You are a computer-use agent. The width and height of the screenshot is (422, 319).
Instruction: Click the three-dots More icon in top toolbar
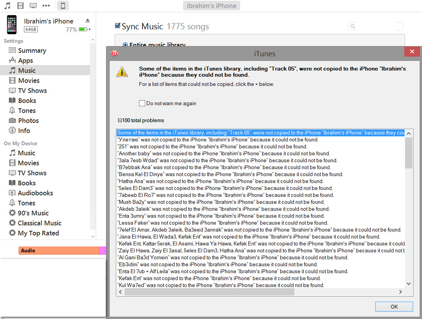click(x=46, y=5)
